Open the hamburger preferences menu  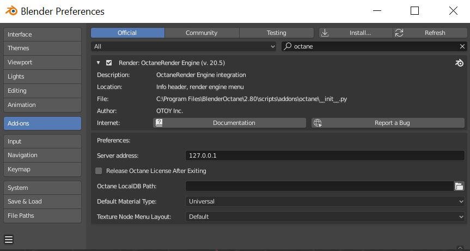(9, 240)
